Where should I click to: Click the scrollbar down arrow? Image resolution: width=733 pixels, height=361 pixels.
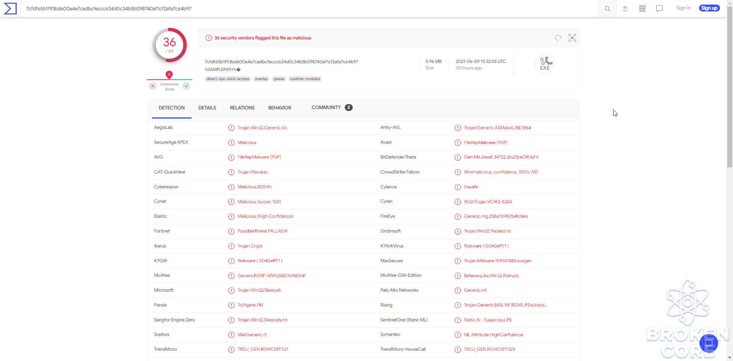point(730,358)
